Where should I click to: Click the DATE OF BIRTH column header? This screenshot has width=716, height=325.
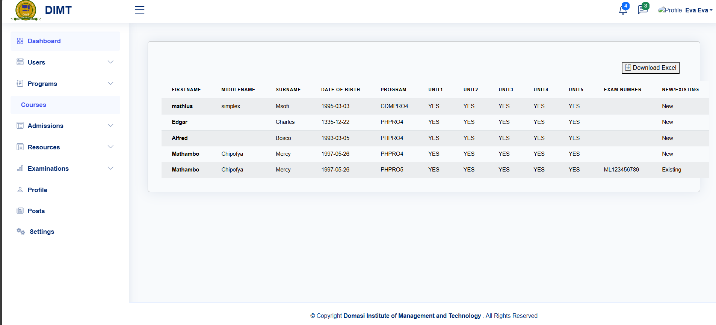[x=340, y=90]
